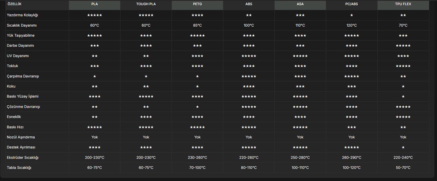Screen dimensions: 437x181
Task: Click ABS extruder temperature 220-260°C
Action: pos(249,158)
